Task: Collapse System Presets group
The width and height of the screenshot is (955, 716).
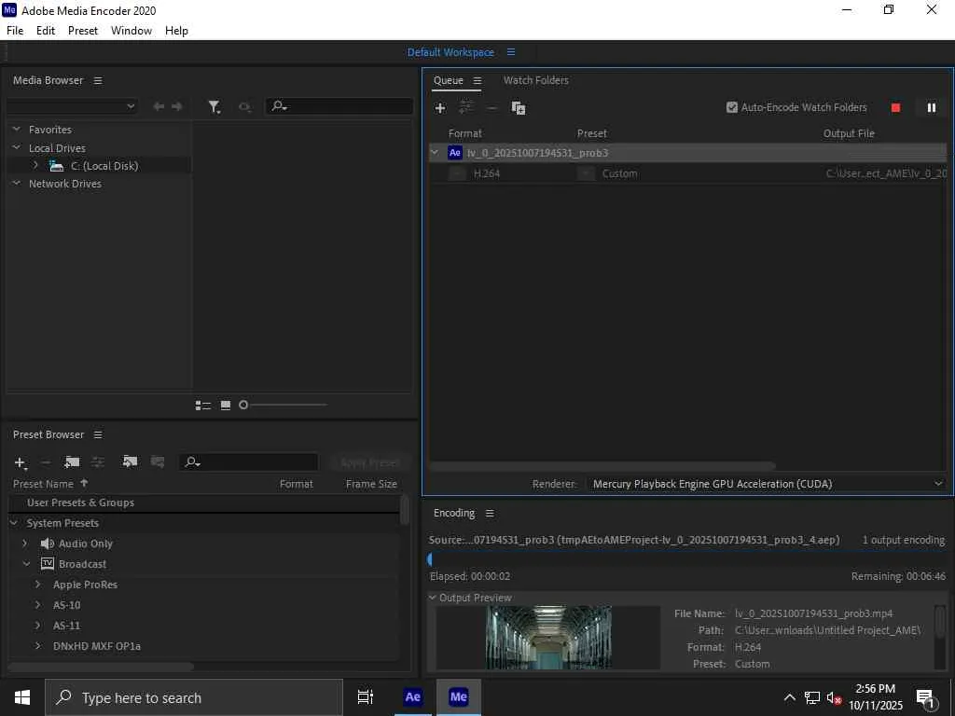Action: point(14,523)
